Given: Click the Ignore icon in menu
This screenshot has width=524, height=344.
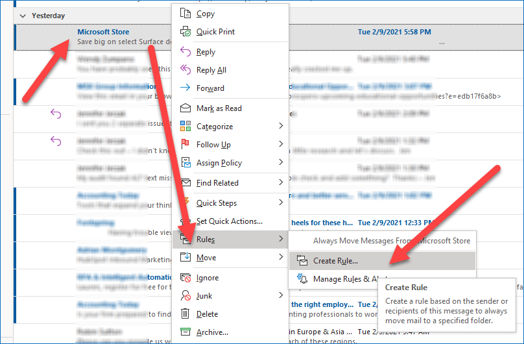Looking at the screenshot, I should pos(185,278).
